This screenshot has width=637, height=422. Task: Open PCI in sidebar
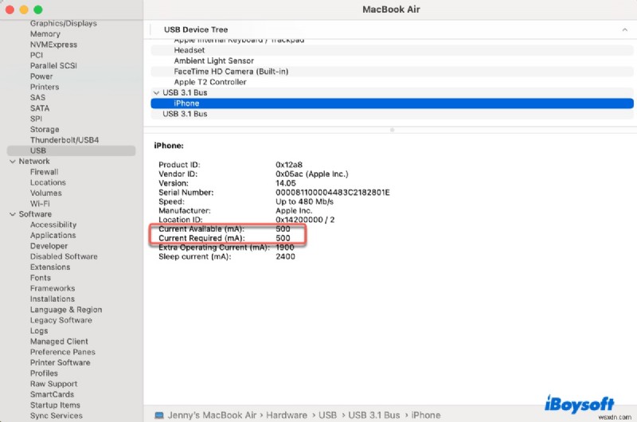click(x=37, y=55)
